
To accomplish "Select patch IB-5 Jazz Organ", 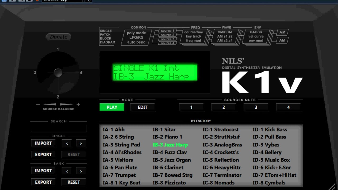I will click(x=172, y=160).
